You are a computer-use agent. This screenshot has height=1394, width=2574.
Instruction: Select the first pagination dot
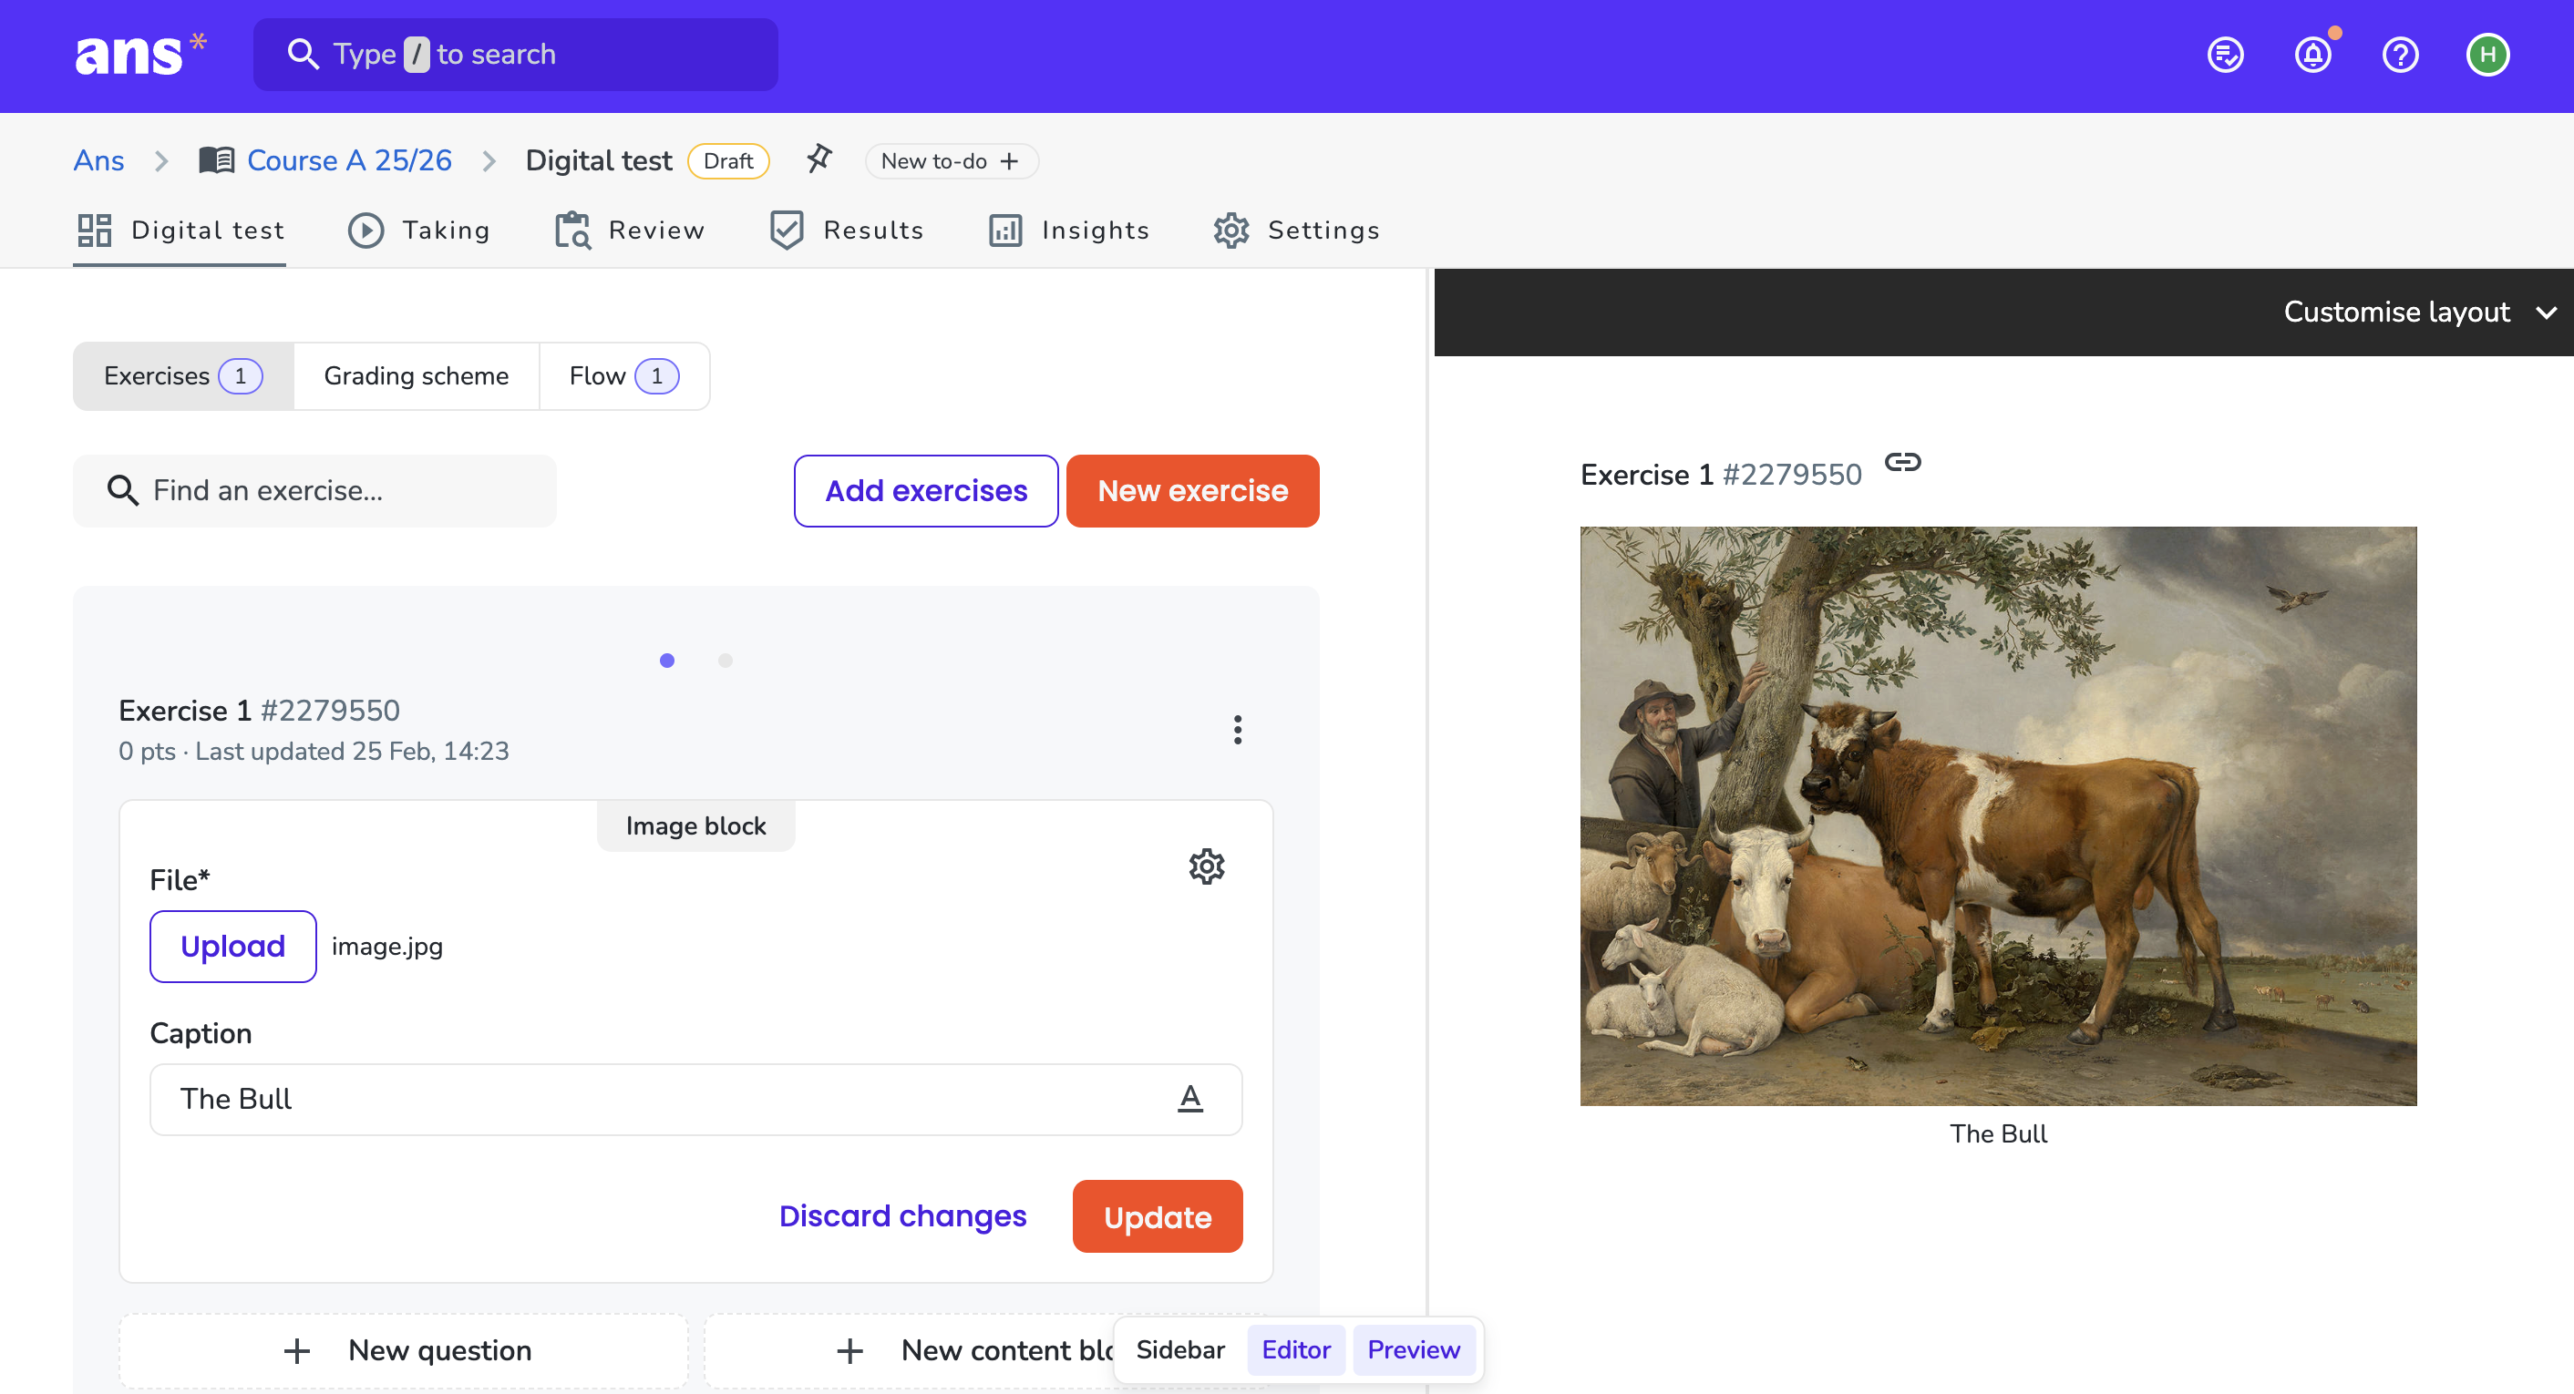666,660
